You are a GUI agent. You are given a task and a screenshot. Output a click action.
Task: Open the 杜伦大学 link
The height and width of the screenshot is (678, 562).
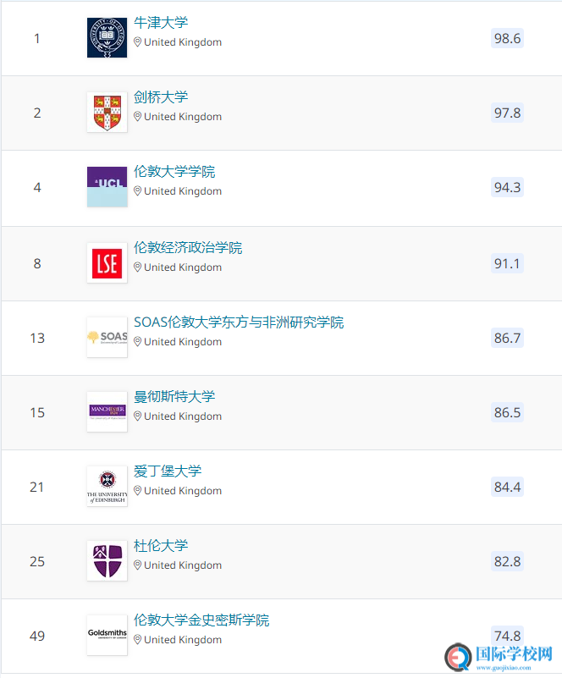tap(161, 545)
